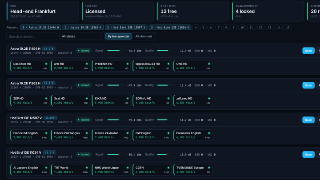Image resolution: width=320 pixels, height=180 pixels.
Task: Open the ZDFinfo HD channel card
Action: tap(152, 100)
